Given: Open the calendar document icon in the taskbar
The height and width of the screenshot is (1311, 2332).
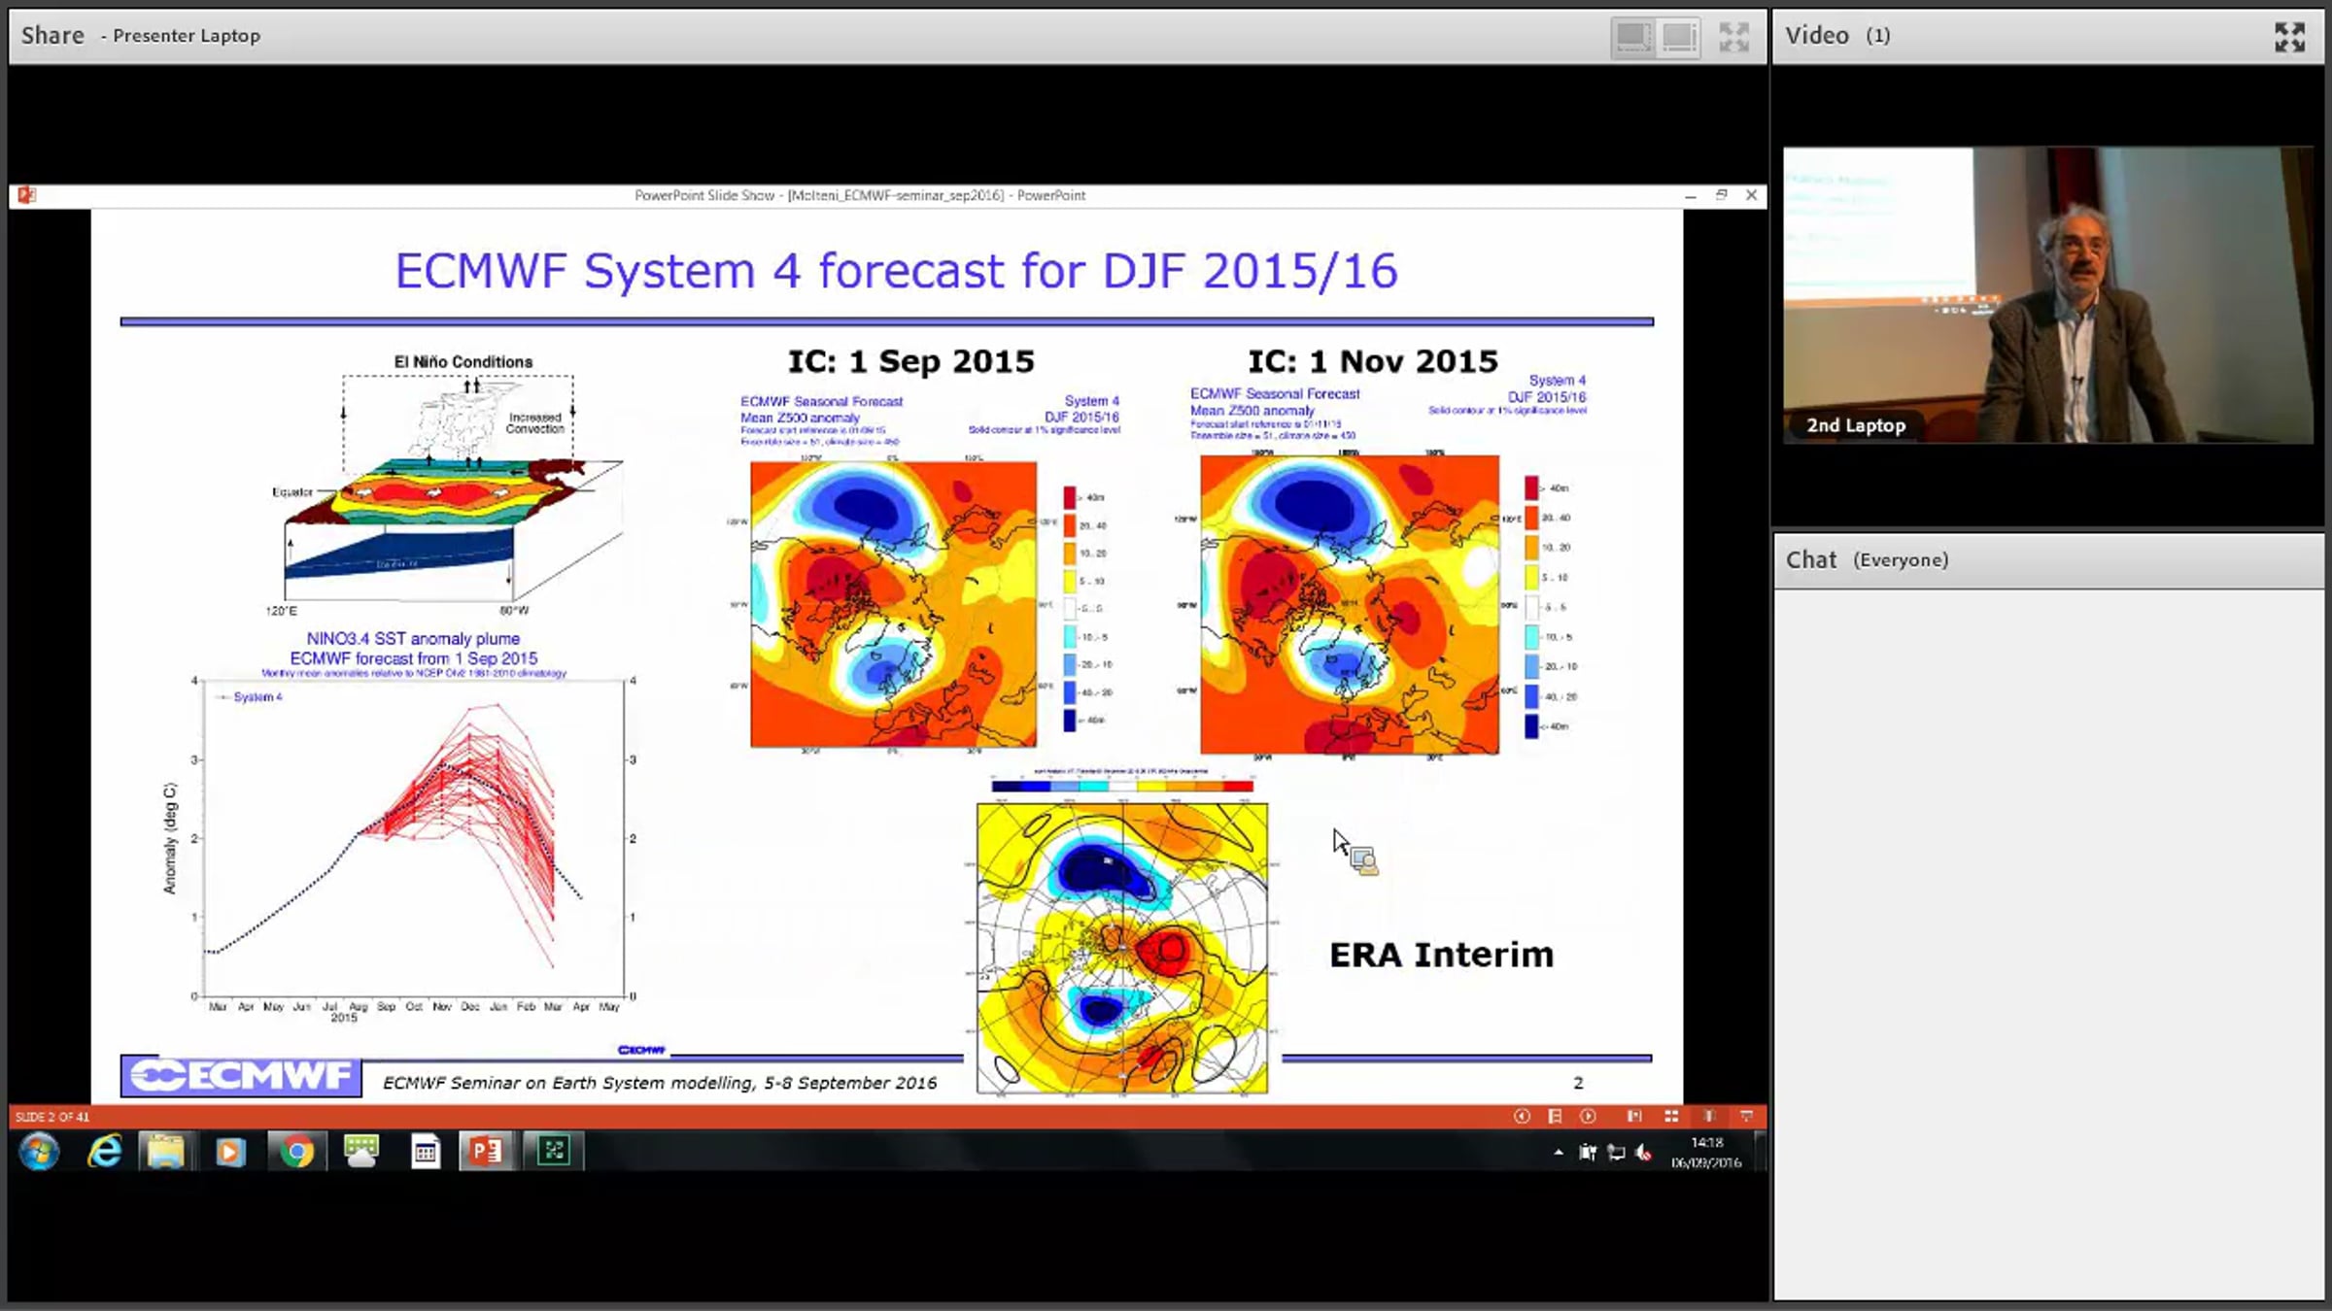Looking at the screenshot, I should click(x=425, y=1152).
